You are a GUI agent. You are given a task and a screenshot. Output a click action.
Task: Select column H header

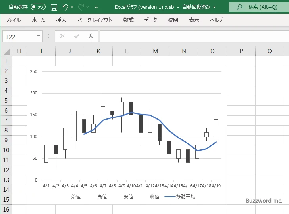19,51
